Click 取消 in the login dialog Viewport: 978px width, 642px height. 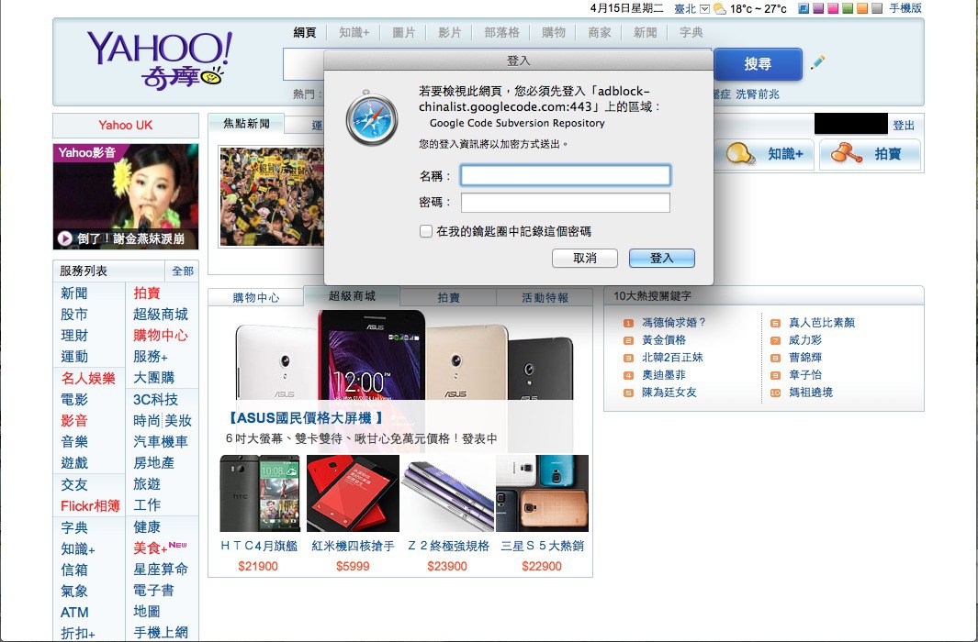pyautogui.click(x=584, y=258)
